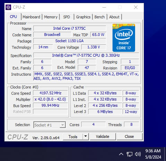Show hidden icons chevron in system tray
The width and height of the screenshot is (166, 161).
tap(121, 154)
